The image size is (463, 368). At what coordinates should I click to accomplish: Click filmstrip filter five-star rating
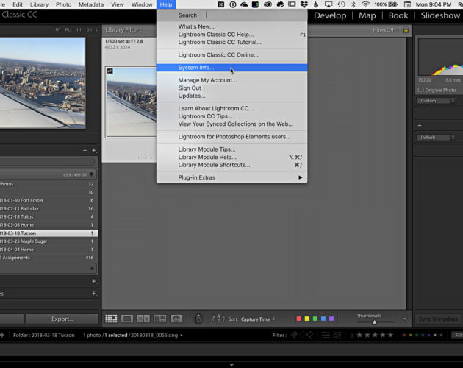point(390,335)
